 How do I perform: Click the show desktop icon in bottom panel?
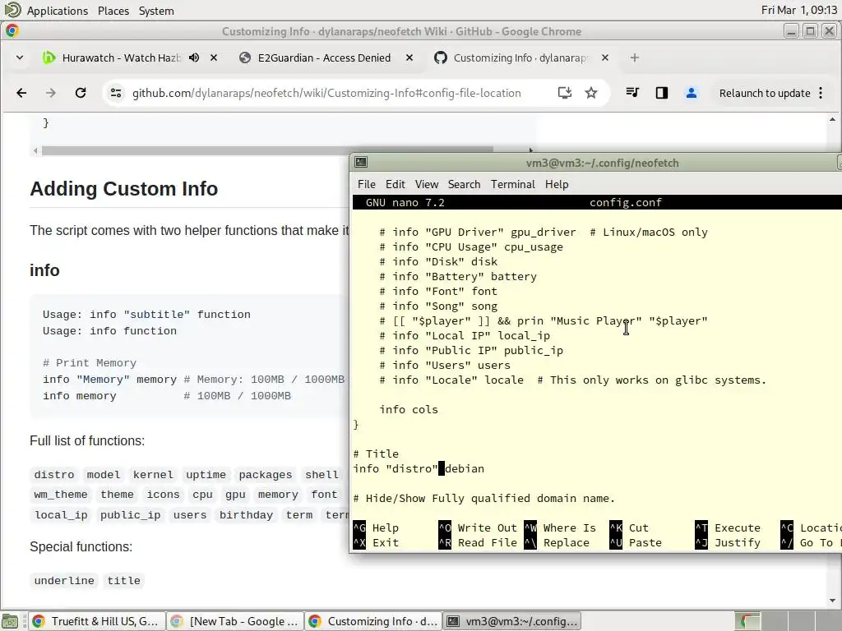11,621
